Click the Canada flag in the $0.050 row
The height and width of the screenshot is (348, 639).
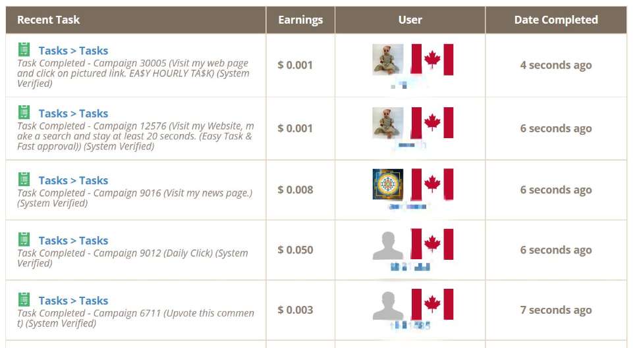pos(432,244)
